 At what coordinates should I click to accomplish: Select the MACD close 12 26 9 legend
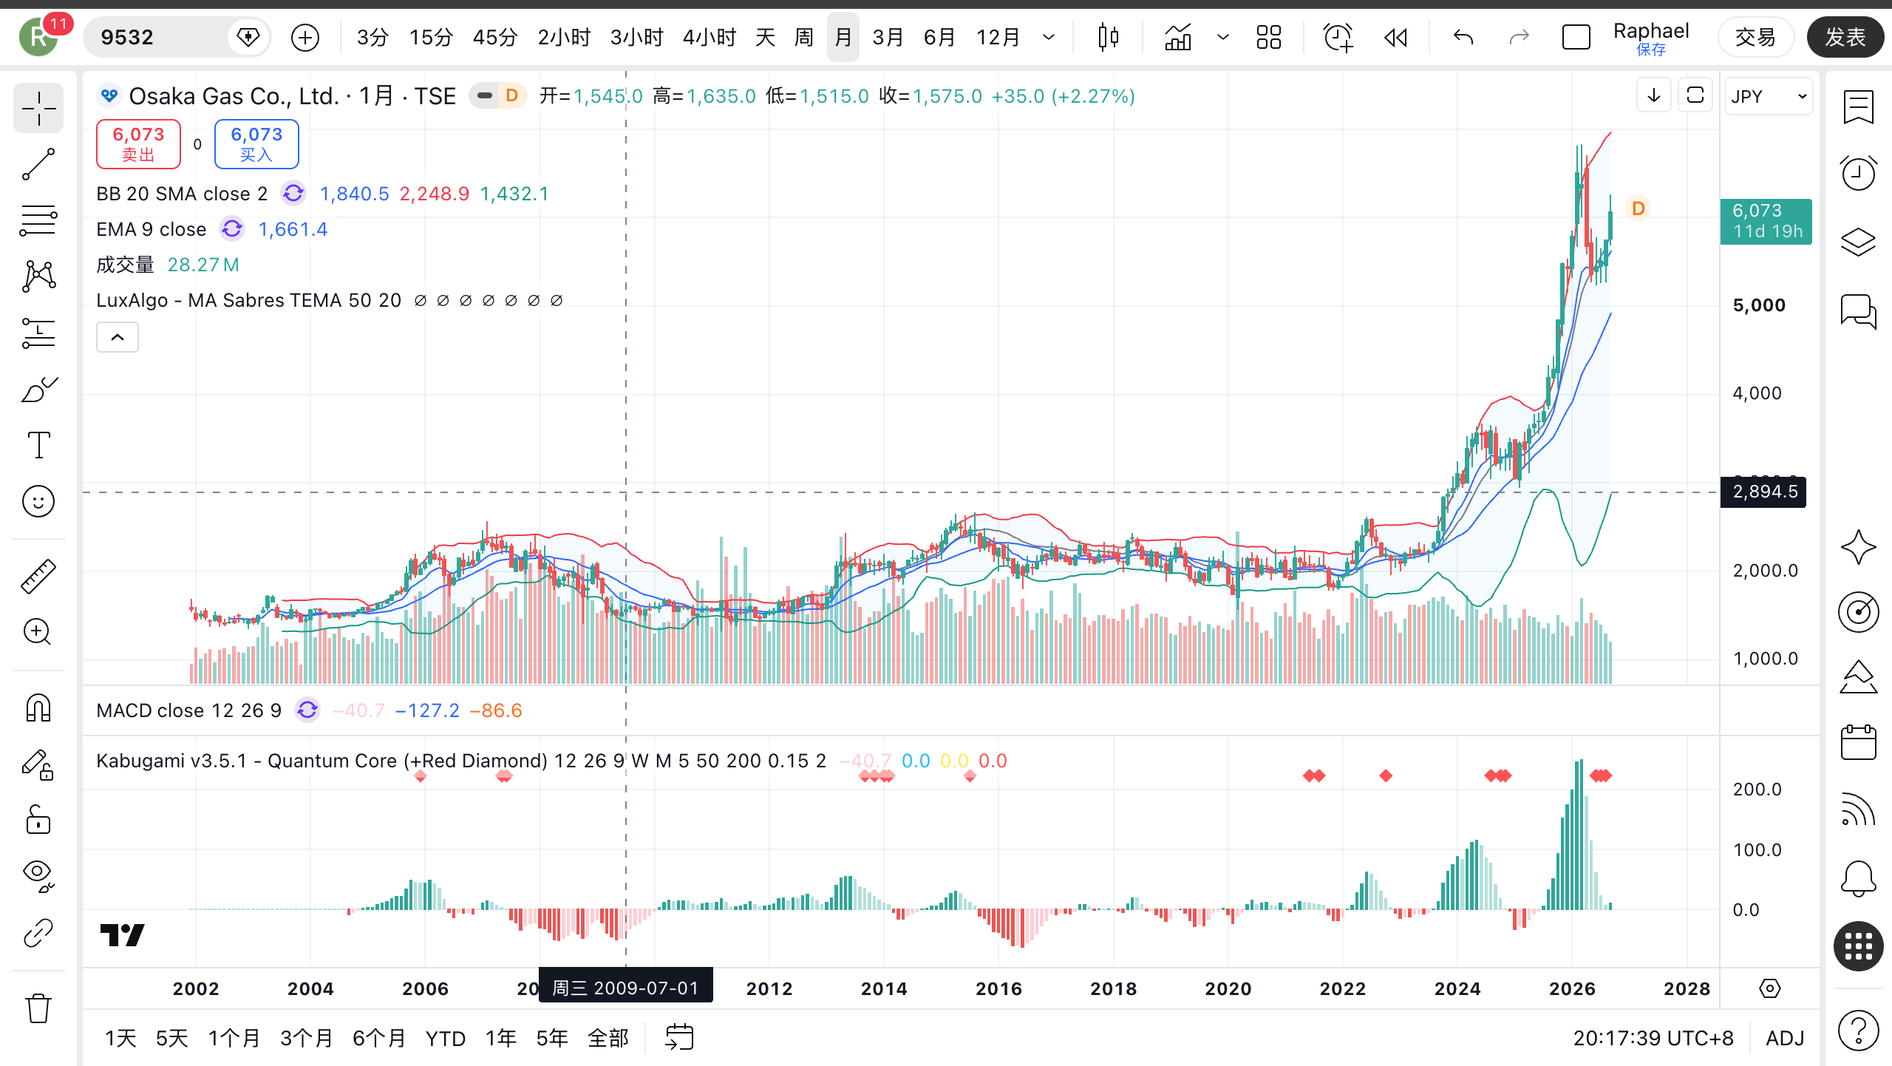pos(188,710)
